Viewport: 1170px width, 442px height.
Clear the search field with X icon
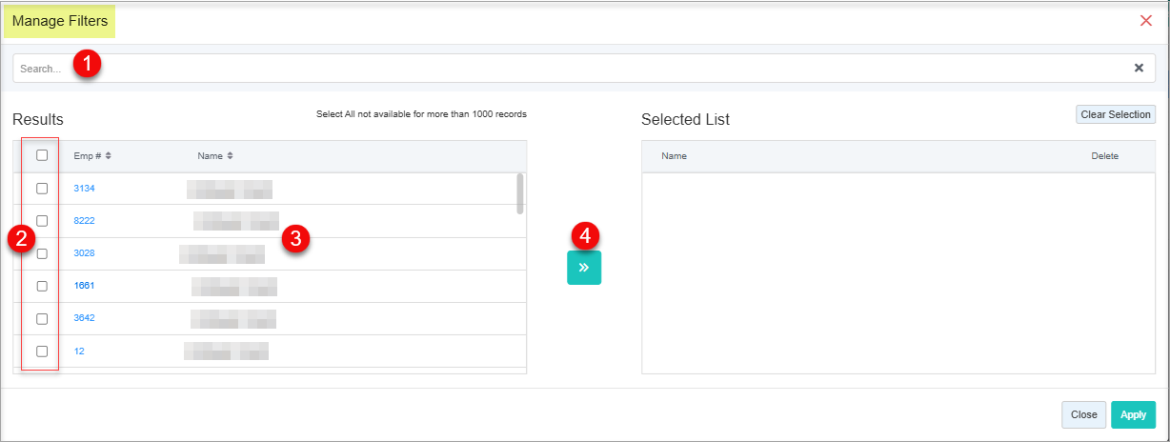point(1139,68)
